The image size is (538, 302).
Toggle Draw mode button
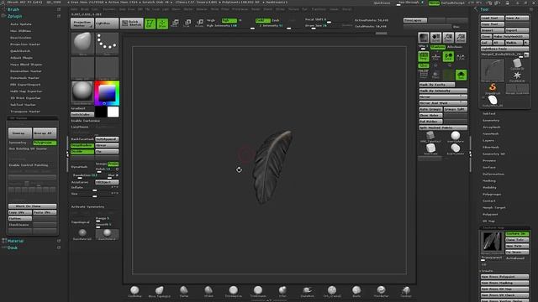[162, 23]
